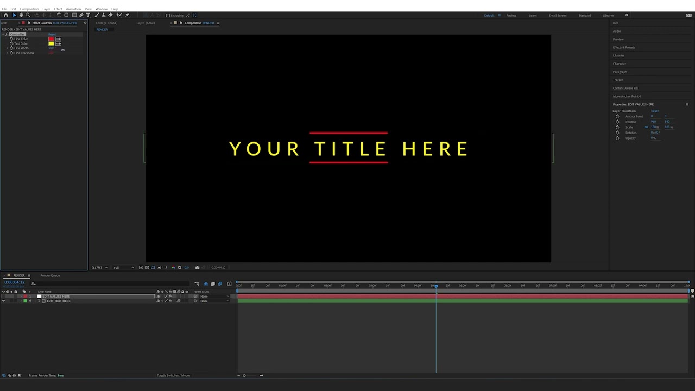Open the Composition menu
The width and height of the screenshot is (695, 391).
pyautogui.click(x=29, y=9)
